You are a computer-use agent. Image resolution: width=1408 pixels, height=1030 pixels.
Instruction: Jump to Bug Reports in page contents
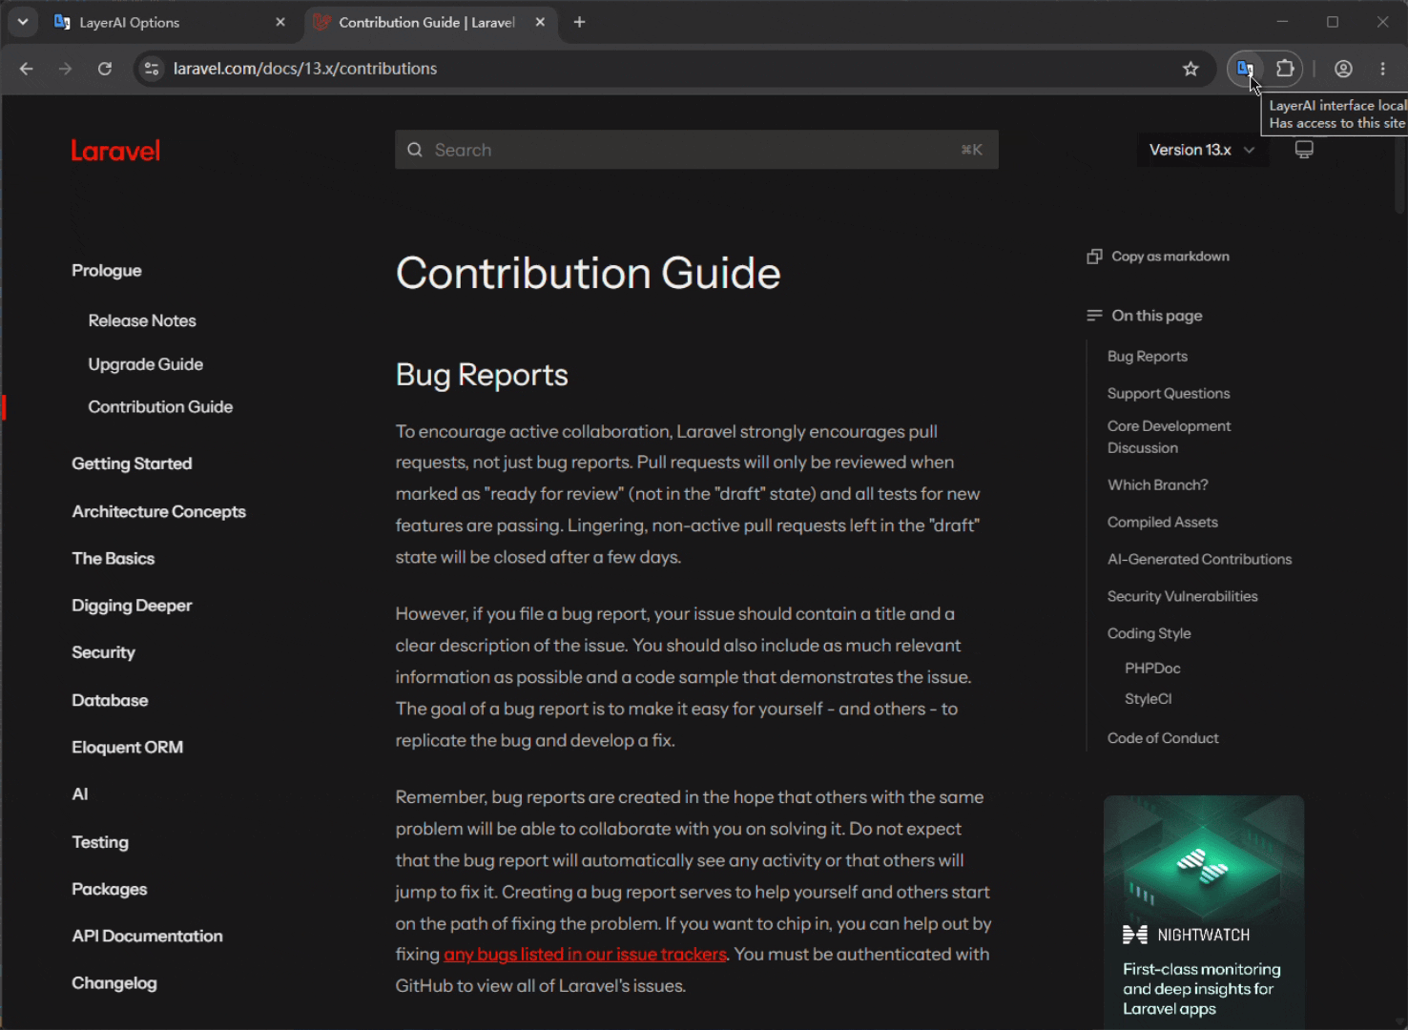pos(1148,357)
